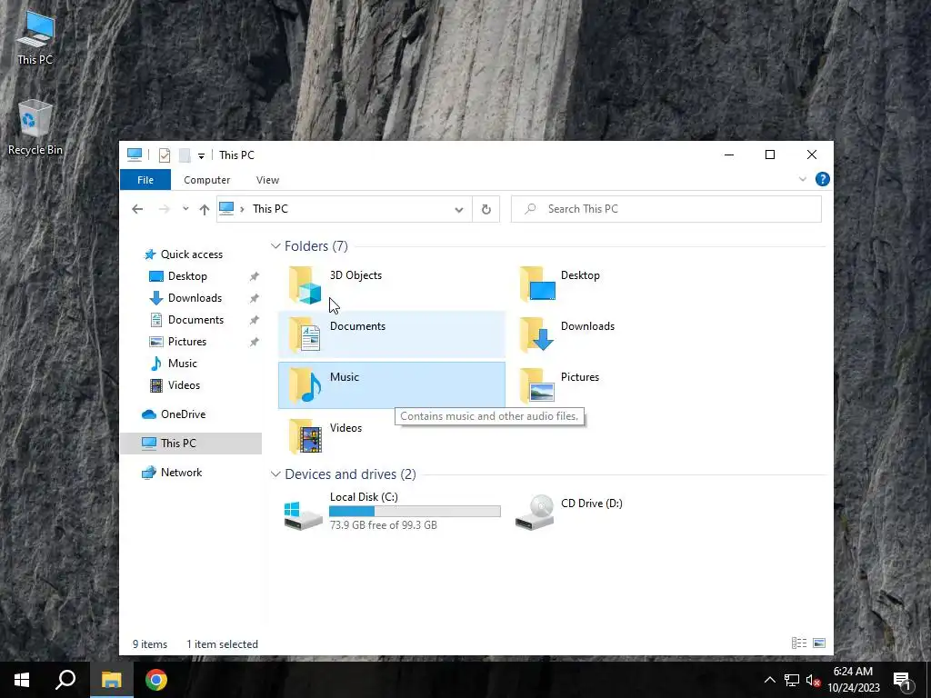The image size is (931, 698).
Task: Open Music in navigation pane
Action: [x=182, y=364]
